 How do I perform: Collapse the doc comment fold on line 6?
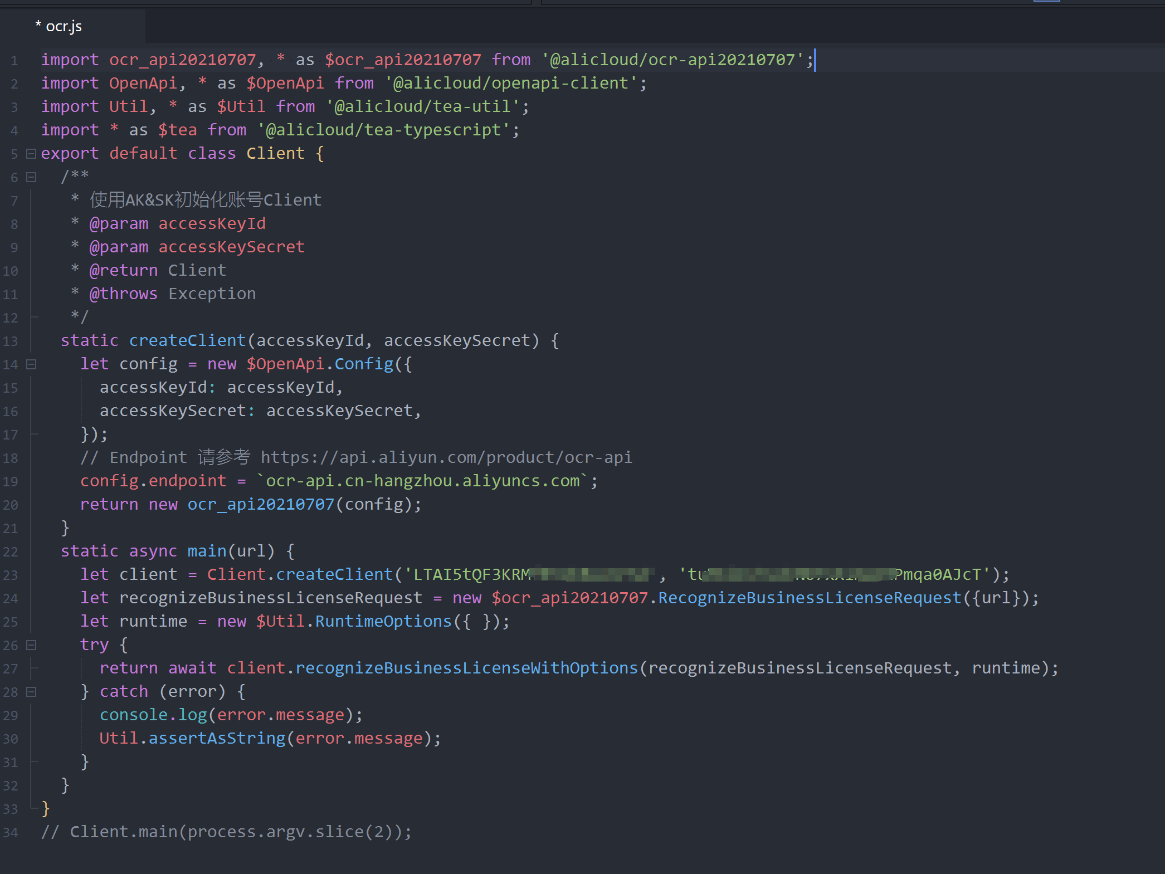[x=31, y=177]
